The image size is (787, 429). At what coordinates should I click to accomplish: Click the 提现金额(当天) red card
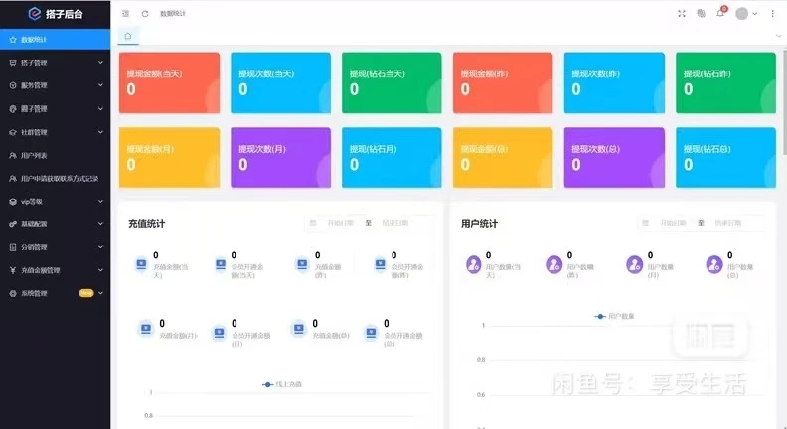tap(169, 82)
